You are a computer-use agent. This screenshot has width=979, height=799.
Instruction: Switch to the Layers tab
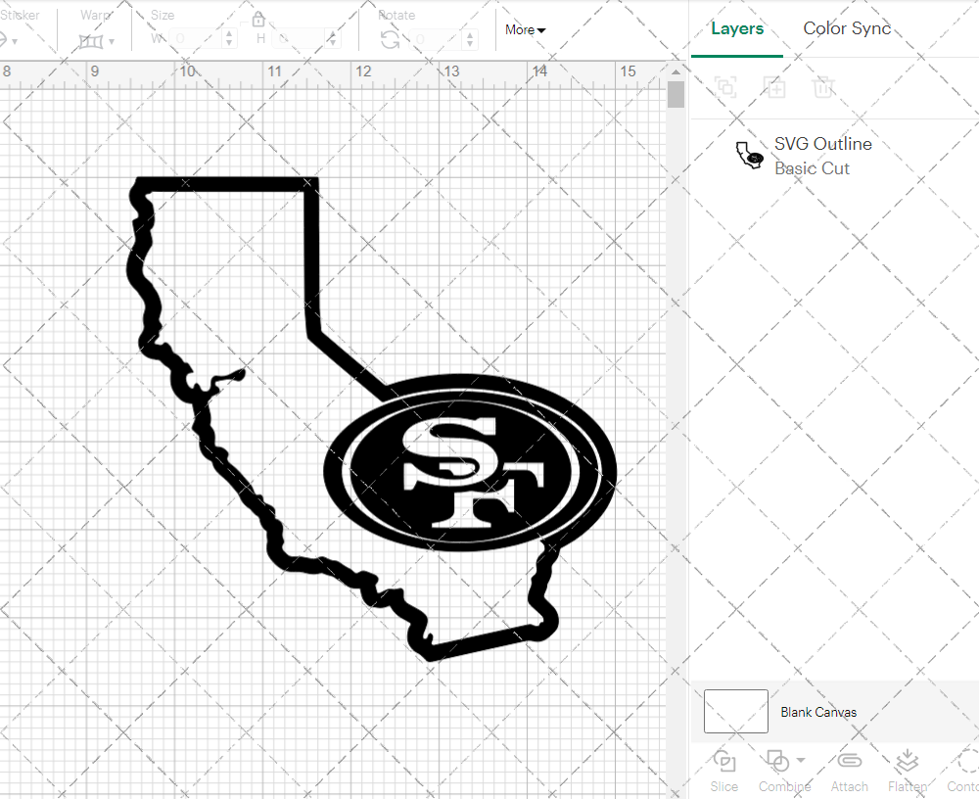coord(737,28)
